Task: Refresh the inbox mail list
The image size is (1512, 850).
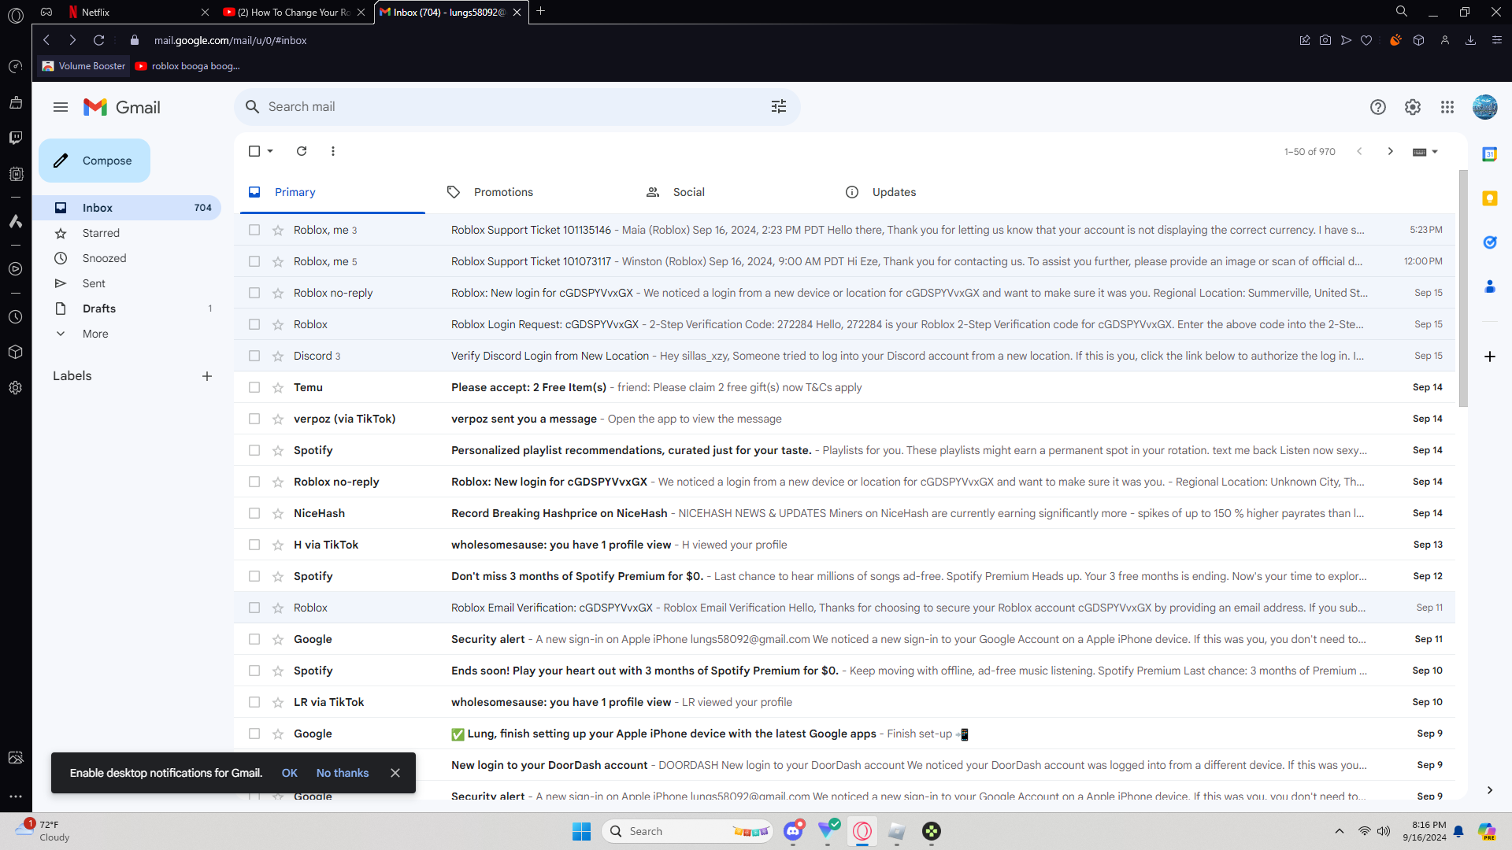Action: tap(302, 151)
